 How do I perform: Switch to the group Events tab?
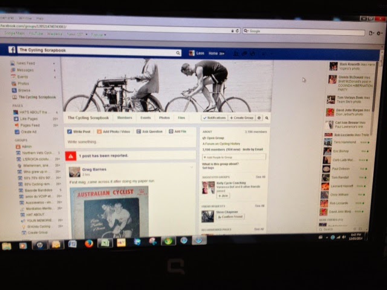[145, 118]
